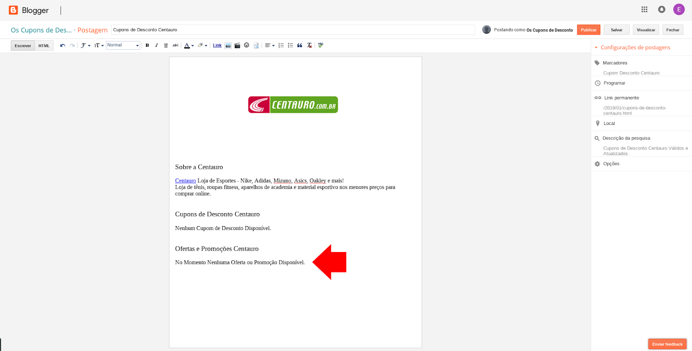This screenshot has width=692, height=351.
Task: Click the search description text value
Action: pos(645,151)
